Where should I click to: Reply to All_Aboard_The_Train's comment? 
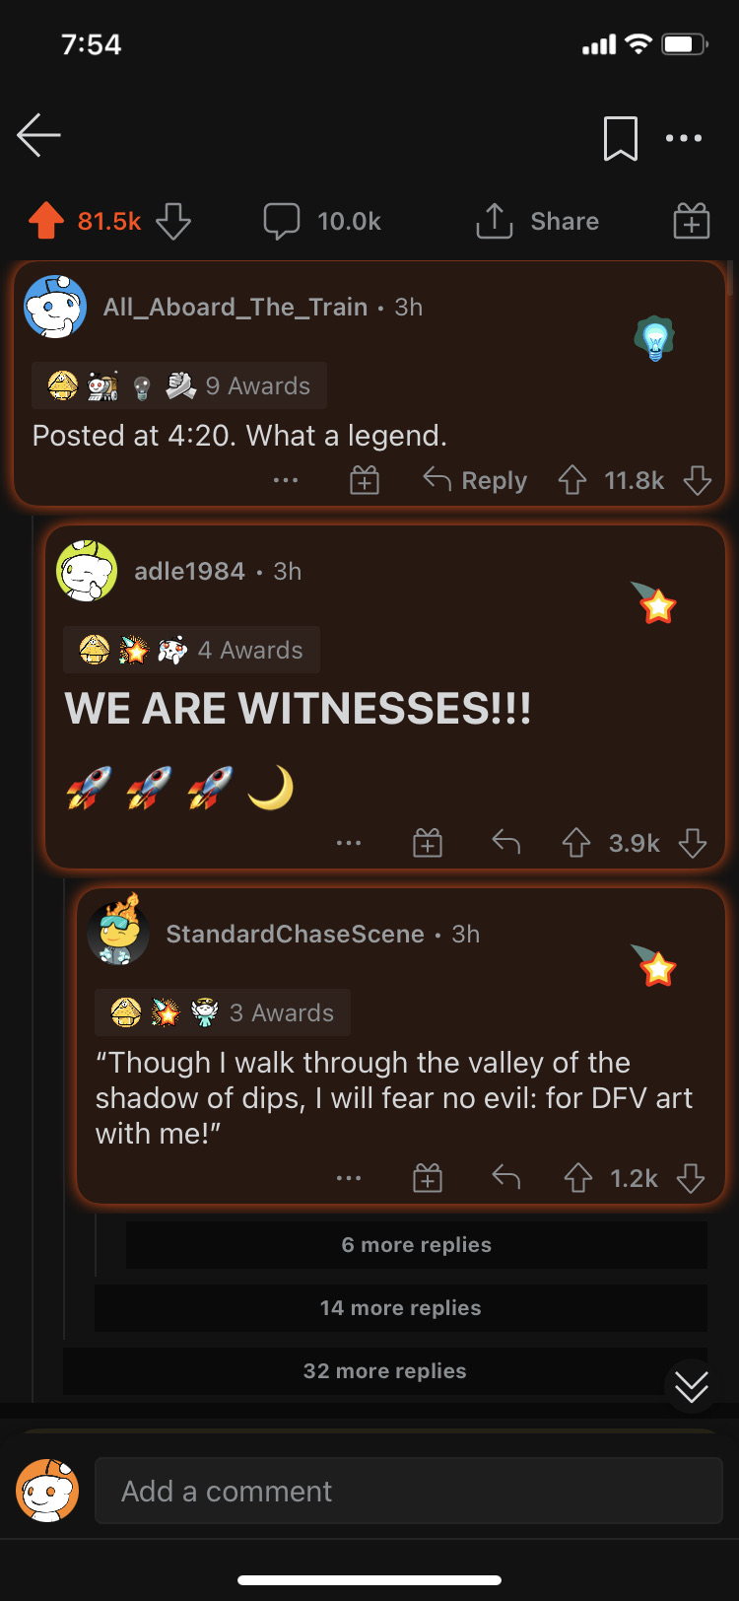[x=476, y=481]
